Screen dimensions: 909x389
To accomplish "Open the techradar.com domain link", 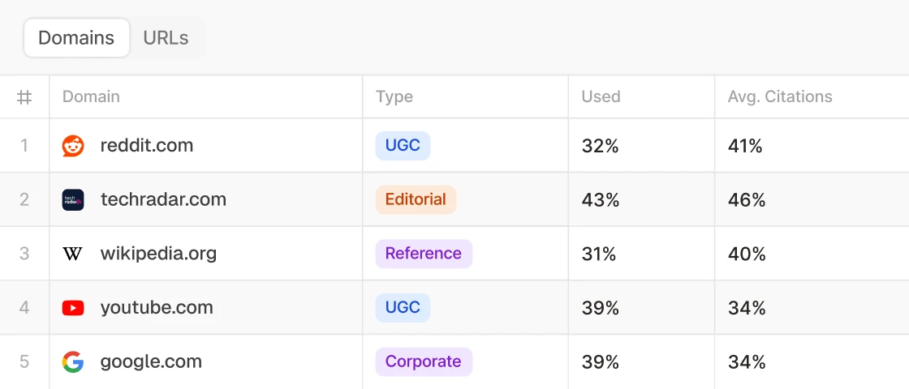I will (163, 199).
